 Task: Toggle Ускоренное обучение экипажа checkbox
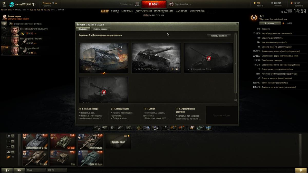[12, 24]
